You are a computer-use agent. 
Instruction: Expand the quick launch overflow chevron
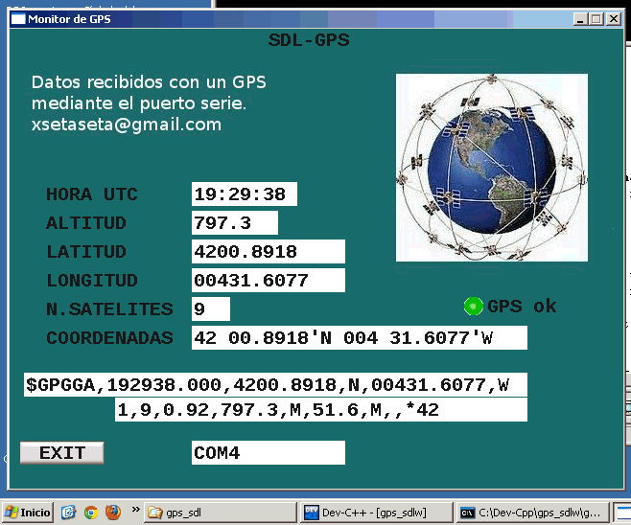tap(135, 510)
